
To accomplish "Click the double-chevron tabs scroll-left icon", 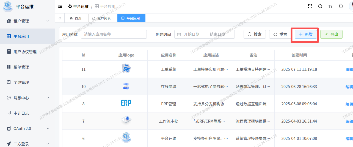I will pos(60,18).
